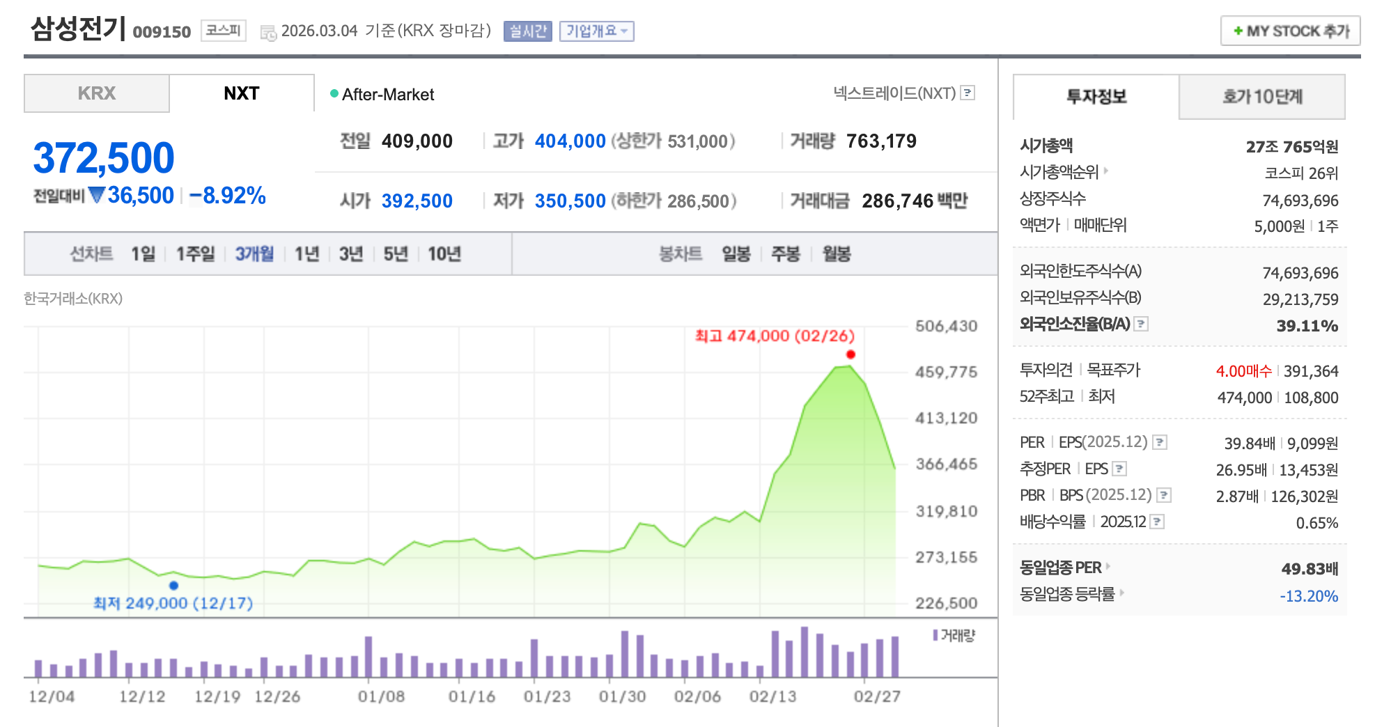Click the change rate -8.92%
This screenshot has height=727, width=1375.
coord(228,196)
